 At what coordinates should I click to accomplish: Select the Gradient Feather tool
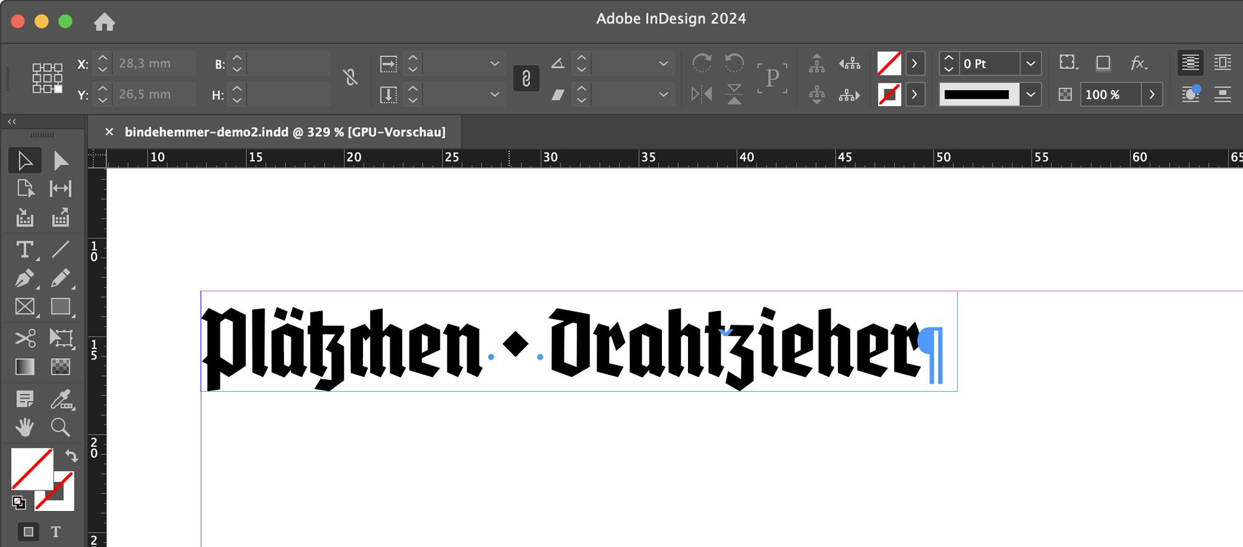pos(61,367)
